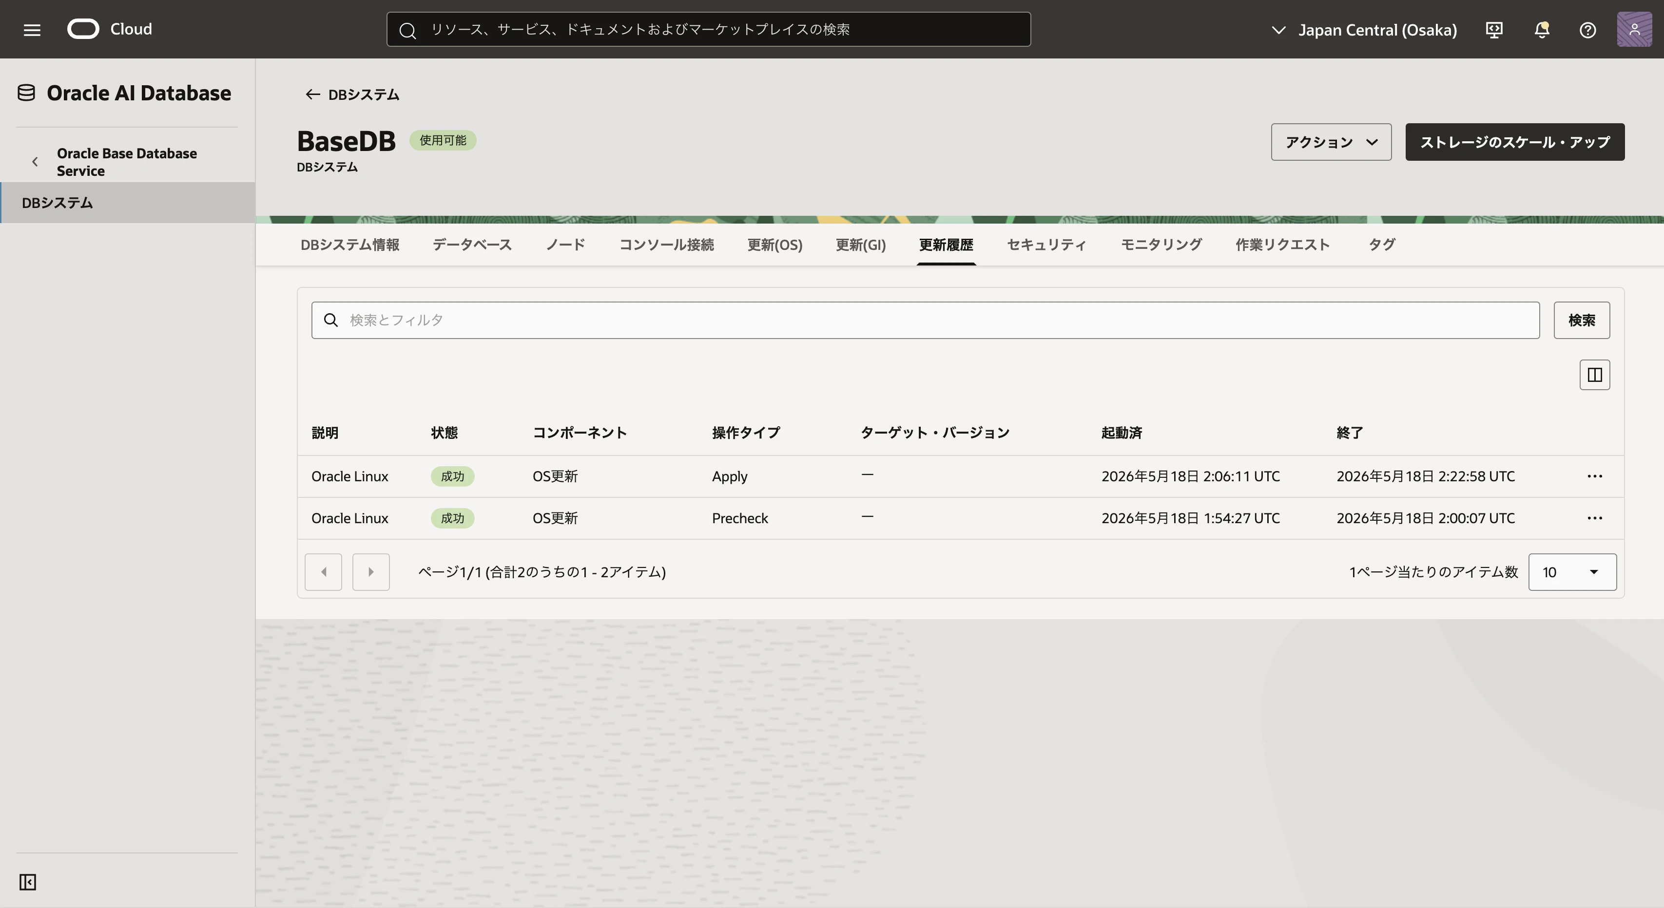Click Oracle Linux in the Apply row
Screen dimensions: 1664x908
pos(350,476)
